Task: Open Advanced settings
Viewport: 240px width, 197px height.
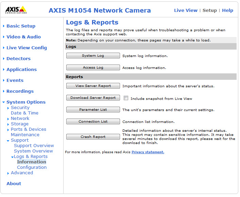Action: point(22,173)
